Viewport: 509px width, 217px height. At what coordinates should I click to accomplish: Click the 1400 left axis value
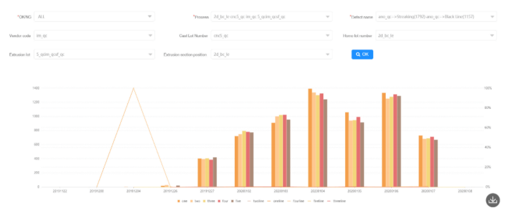(x=36, y=88)
